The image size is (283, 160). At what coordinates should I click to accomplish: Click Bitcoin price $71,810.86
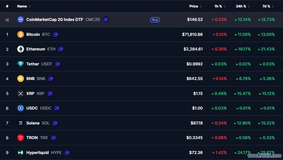(x=192, y=34)
